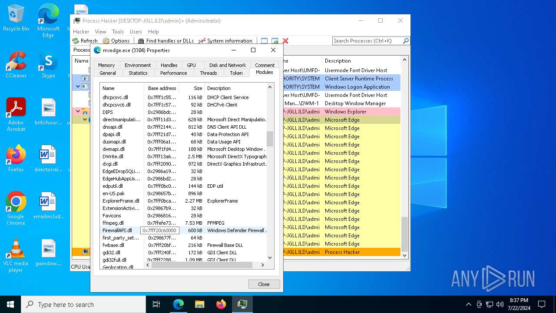This screenshot has width=556, height=313.
Task: Click the search magnifier icon in Process Hacker
Action: tap(406, 41)
